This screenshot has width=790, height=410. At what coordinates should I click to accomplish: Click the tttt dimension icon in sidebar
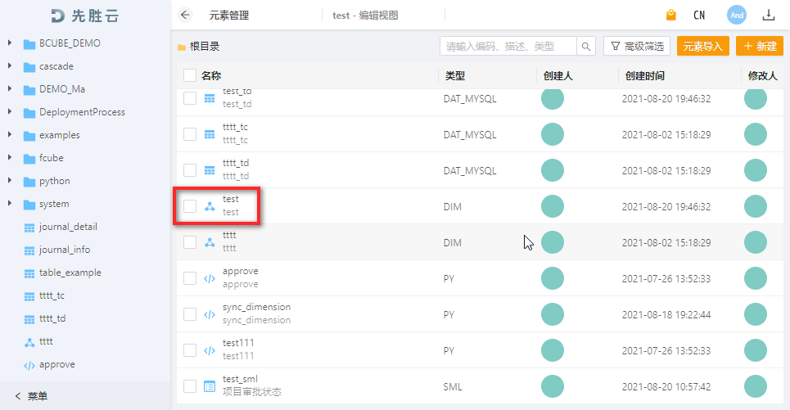click(29, 341)
